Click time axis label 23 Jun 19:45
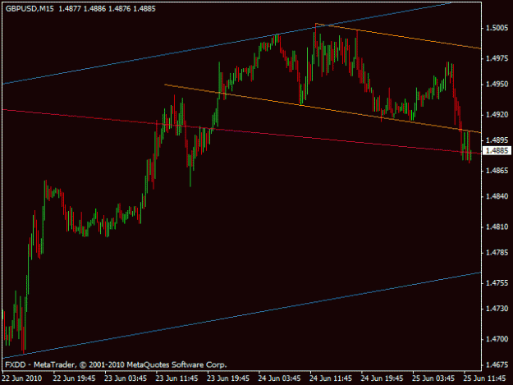The width and height of the screenshot is (513, 385). (228, 378)
